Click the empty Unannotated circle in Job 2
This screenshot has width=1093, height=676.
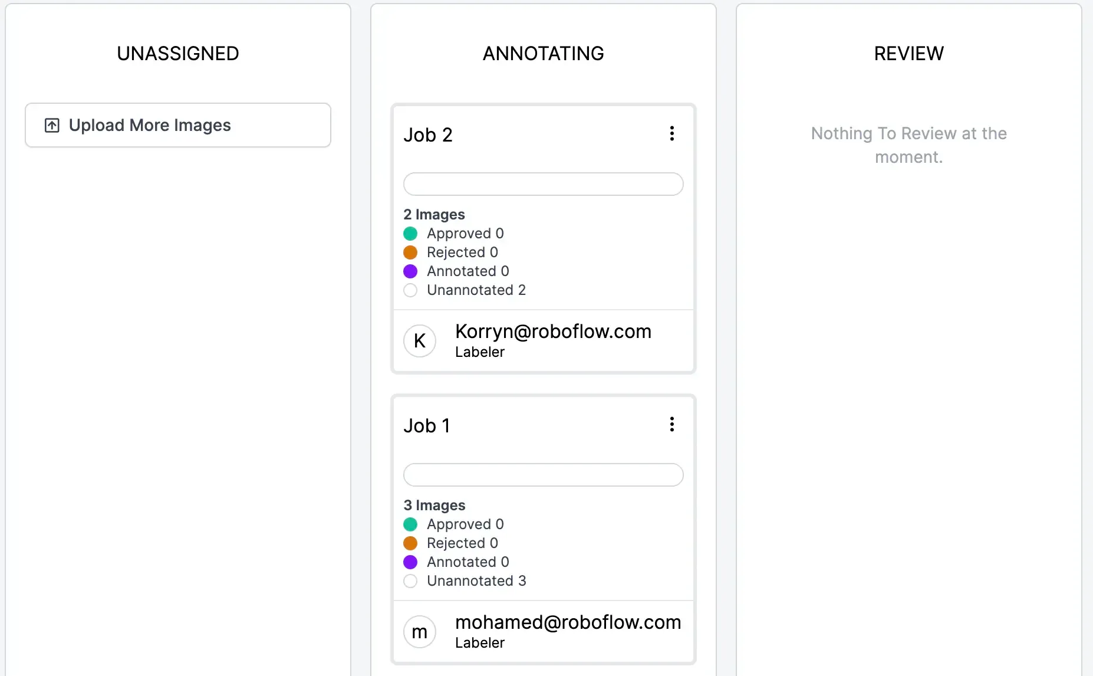pyautogui.click(x=410, y=290)
